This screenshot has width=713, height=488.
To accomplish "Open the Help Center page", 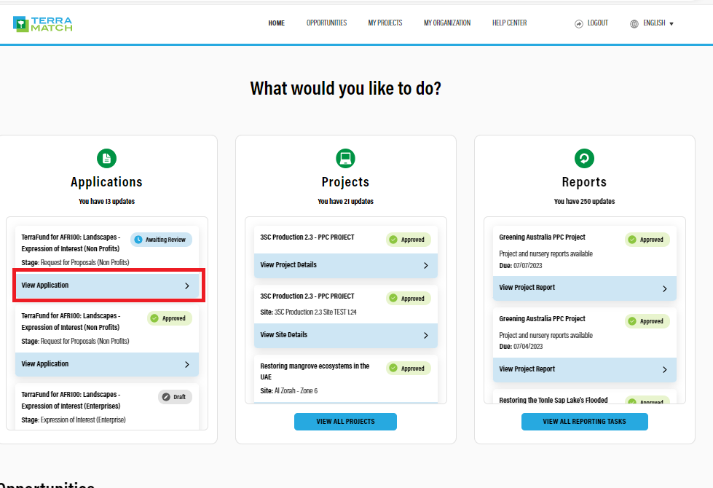I will point(509,23).
